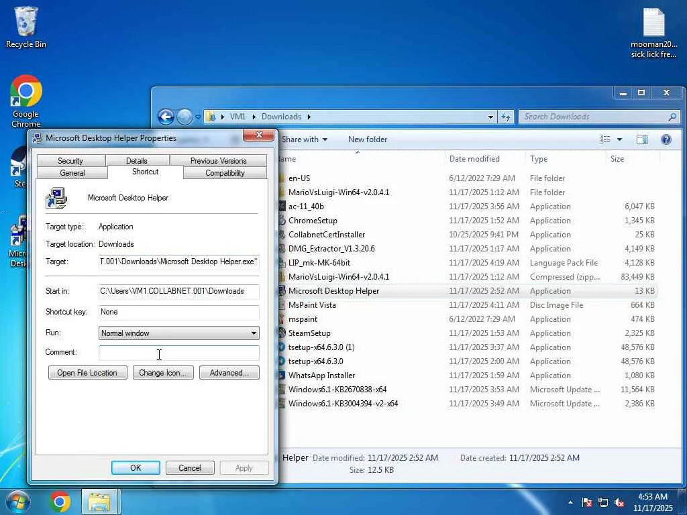Switch to the Security tab
Viewport: 687px width, 515px height.
pos(70,161)
